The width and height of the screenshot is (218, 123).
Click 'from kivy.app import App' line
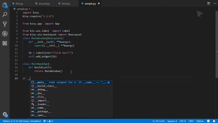[x=41, y=24]
